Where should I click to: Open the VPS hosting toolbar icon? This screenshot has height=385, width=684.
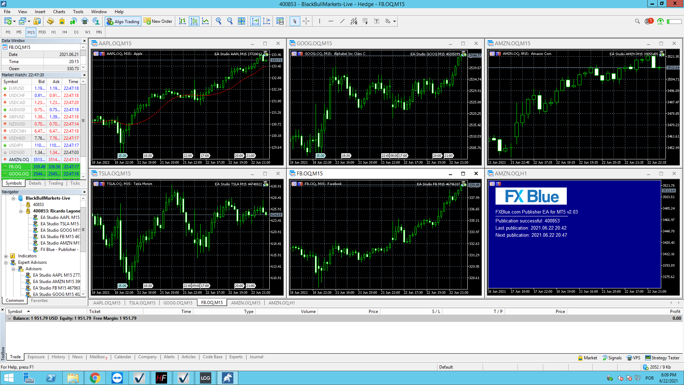pos(85,21)
